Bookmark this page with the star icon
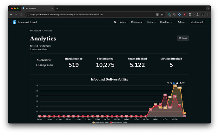The width and height of the screenshot is (219, 134). tap(162, 14)
